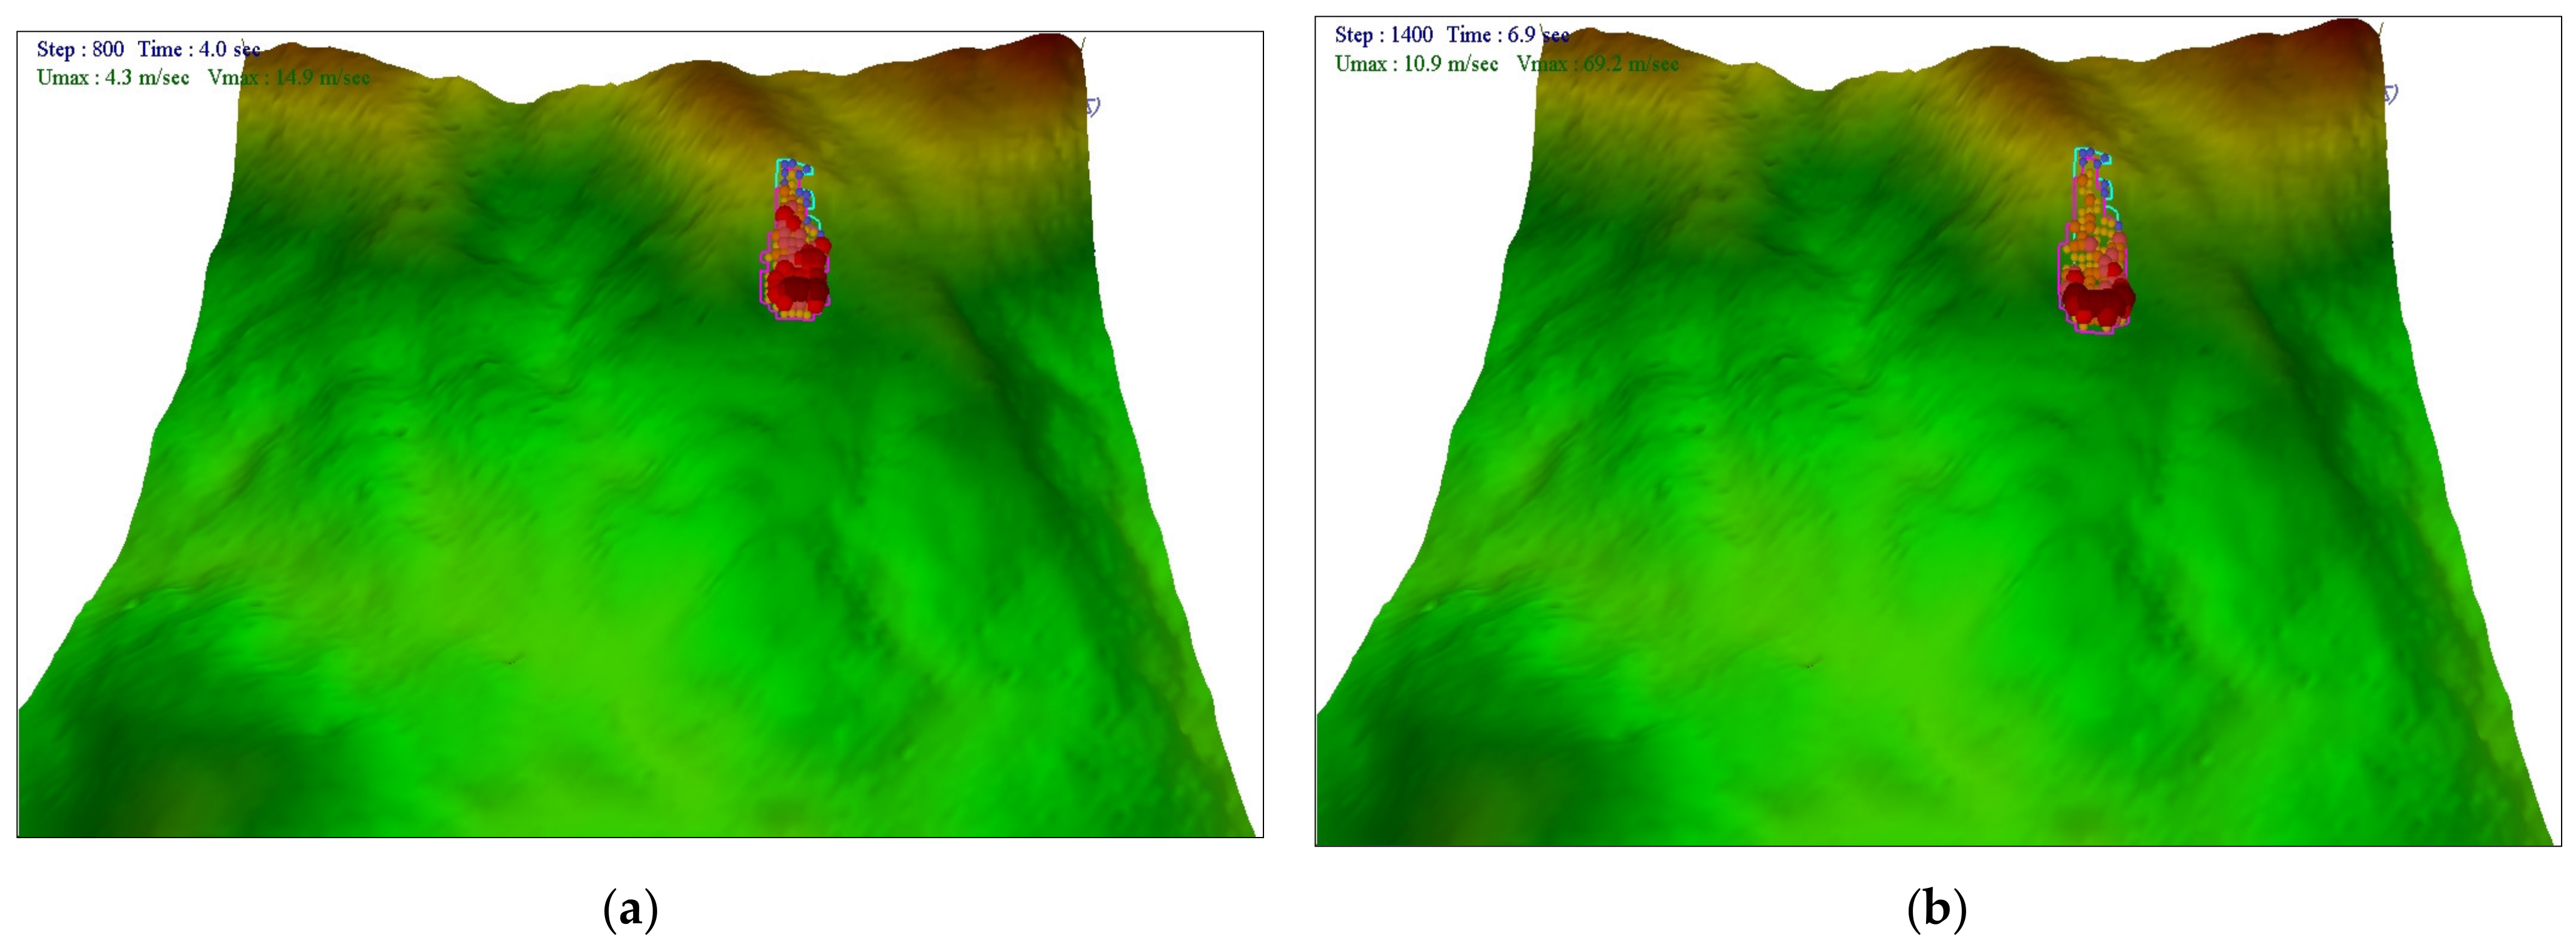Click the "Vmax : 14.9 m/sec" readout
The image size is (2576, 949).
pos(288,77)
